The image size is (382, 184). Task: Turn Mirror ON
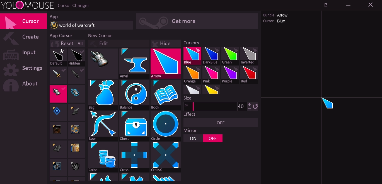pos(193,139)
